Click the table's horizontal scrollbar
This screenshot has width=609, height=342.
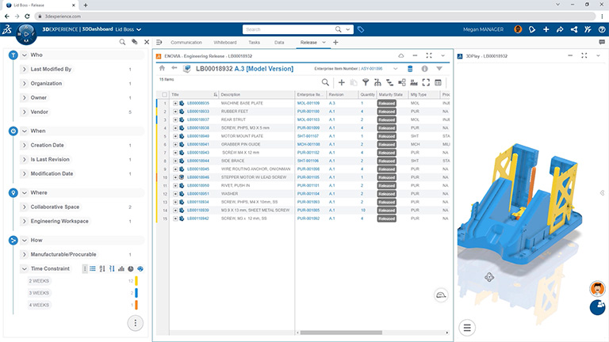click(x=341, y=332)
